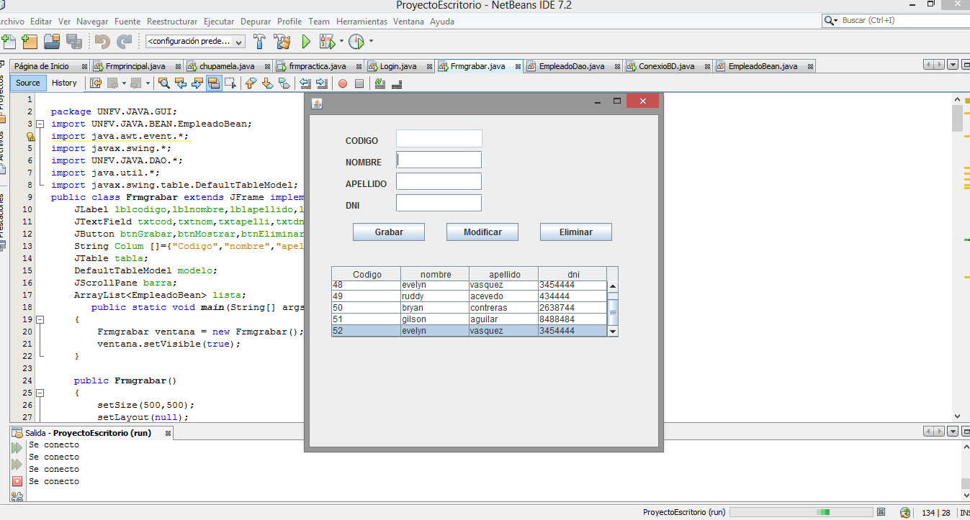Stop the run in Output panel

17,481
